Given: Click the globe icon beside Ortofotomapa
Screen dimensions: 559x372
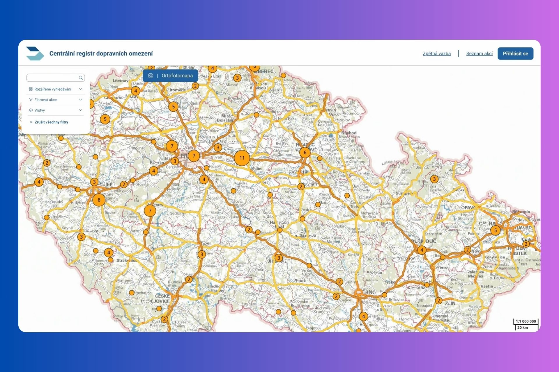Looking at the screenshot, I should point(151,76).
